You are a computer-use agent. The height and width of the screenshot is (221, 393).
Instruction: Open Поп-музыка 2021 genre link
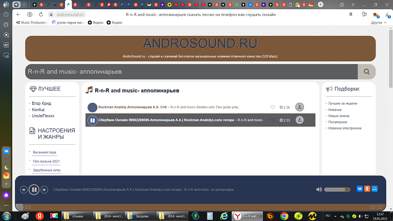pos(46,161)
